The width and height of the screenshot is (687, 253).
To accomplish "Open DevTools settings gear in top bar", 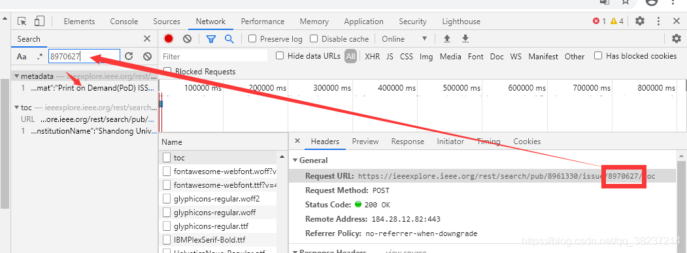I will point(640,21).
